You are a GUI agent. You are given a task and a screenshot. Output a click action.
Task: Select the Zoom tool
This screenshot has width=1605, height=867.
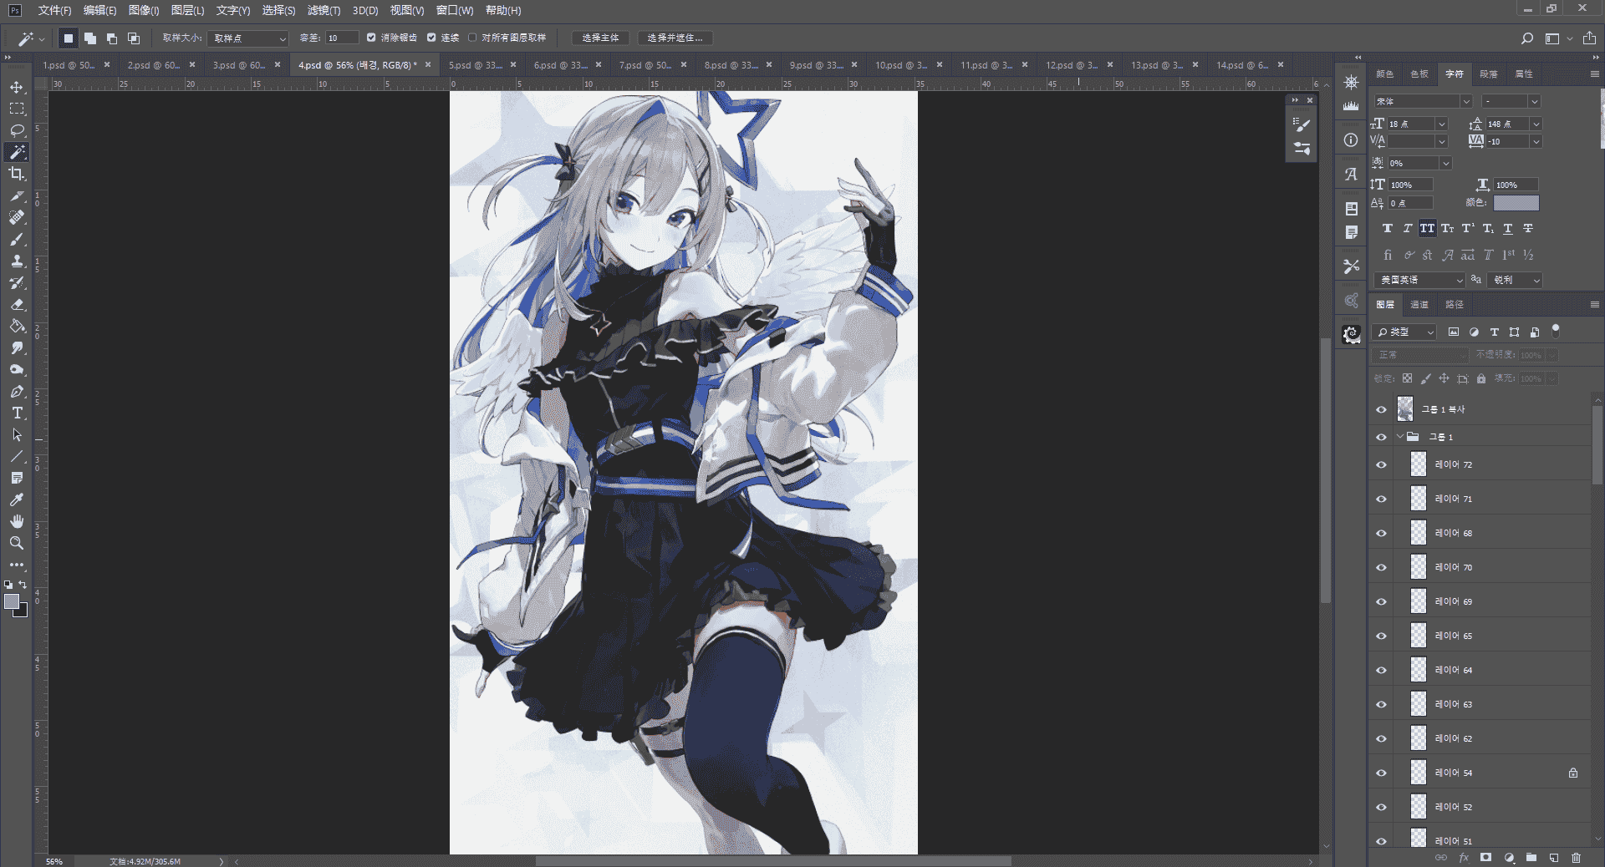[17, 543]
